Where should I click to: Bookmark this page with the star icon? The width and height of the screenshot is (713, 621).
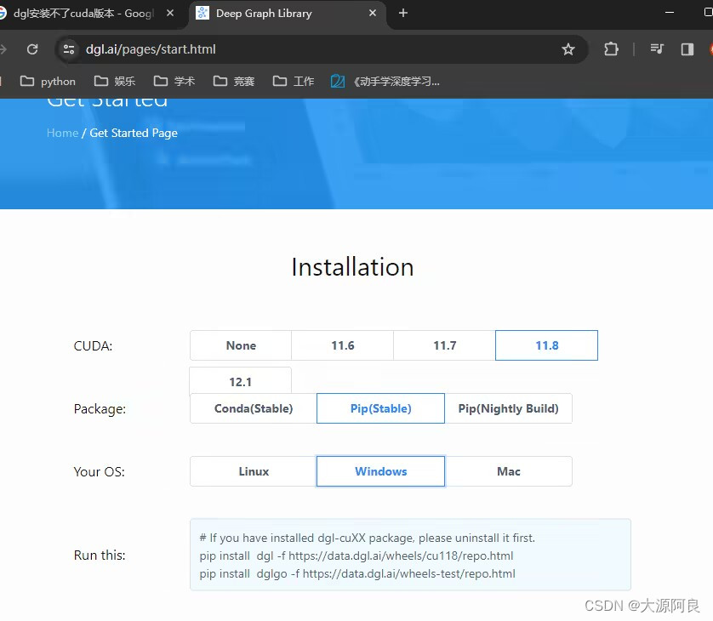(568, 49)
